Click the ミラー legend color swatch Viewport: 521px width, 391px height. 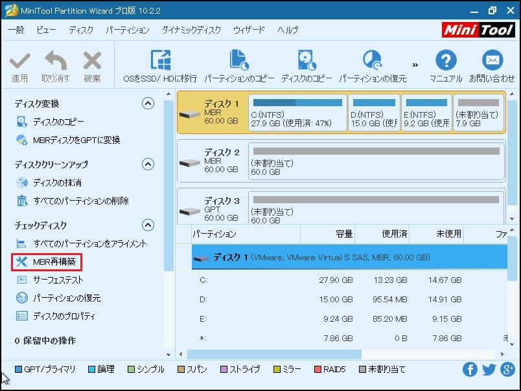click(x=278, y=369)
